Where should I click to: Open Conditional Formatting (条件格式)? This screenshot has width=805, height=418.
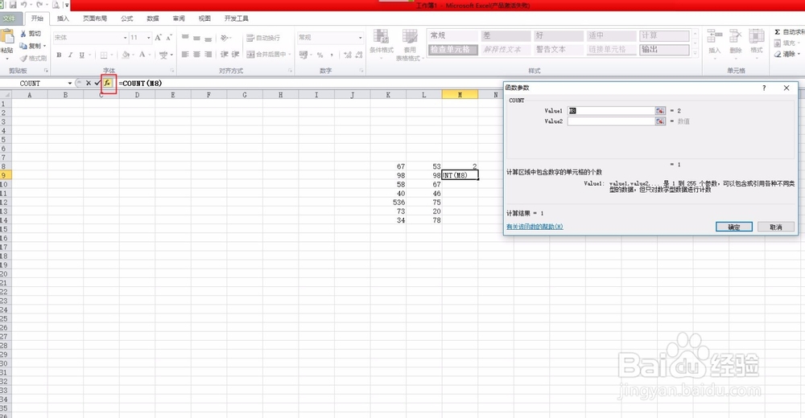tap(382, 44)
